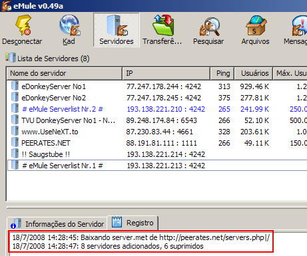Click IP 88.191.81.111 : 1111
The height and width of the screenshot is (256, 307).
click(x=161, y=143)
